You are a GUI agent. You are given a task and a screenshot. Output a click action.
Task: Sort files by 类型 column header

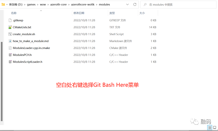point(112,13)
